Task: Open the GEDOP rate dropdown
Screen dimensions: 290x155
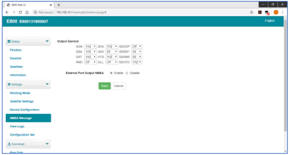Action: 137,47
